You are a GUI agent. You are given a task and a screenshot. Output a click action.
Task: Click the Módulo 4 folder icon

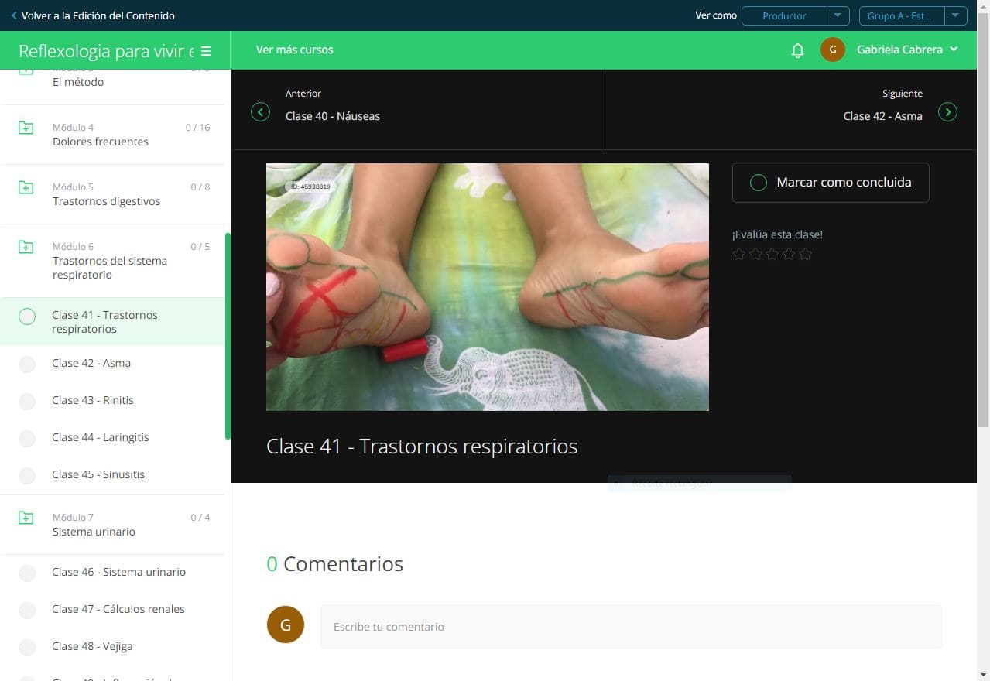tap(26, 128)
